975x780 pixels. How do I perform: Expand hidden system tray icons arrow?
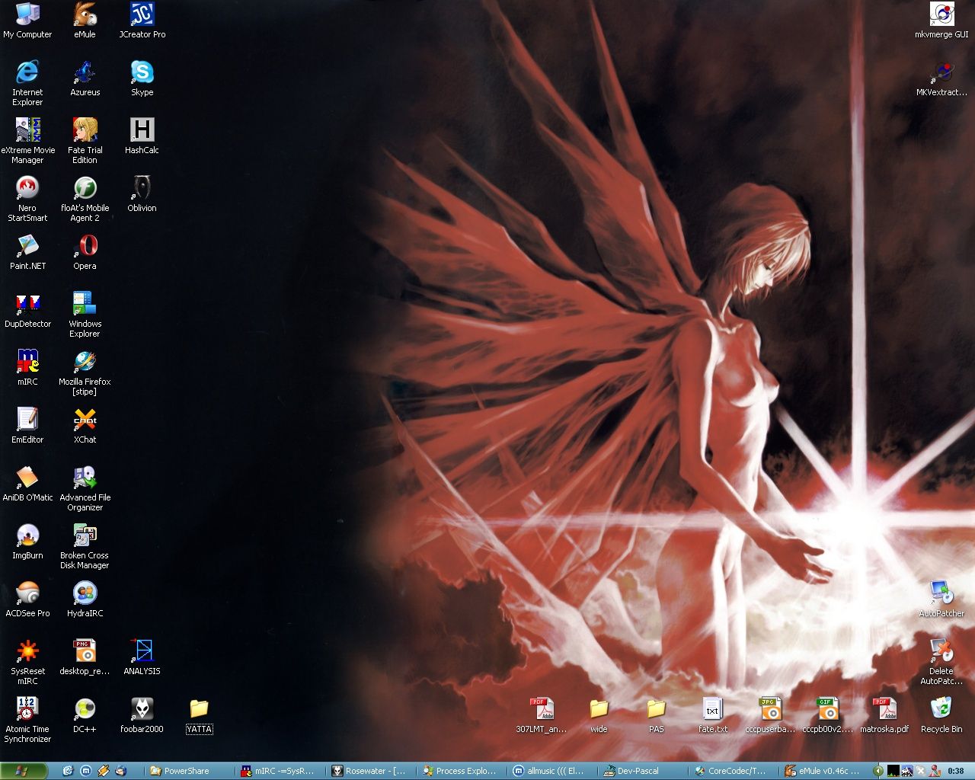pyautogui.click(x=878, y=771)
